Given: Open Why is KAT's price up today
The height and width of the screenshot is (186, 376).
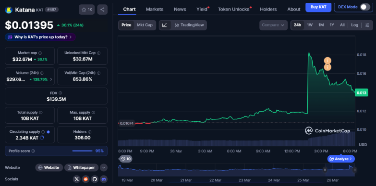Looking at the screenshot, I should (x=40, y=37).
